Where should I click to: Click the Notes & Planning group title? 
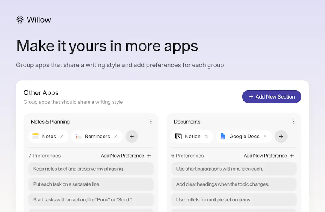click(50, 122)
